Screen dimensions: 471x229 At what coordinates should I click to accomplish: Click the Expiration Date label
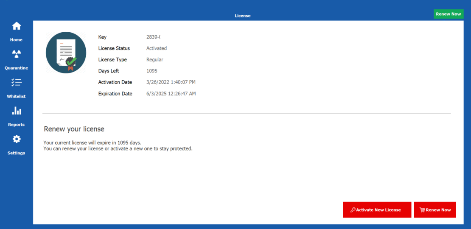click(115, 94)
